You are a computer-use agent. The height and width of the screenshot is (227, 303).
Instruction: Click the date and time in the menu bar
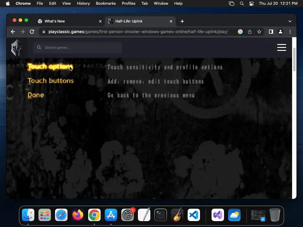click(278, 4)
